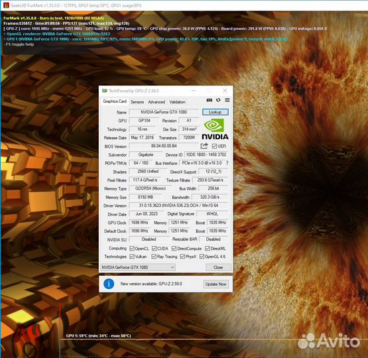The image size is (368, 358).
Task: Toggle the Vulkan checkbox
Action: tap(132, 257)
